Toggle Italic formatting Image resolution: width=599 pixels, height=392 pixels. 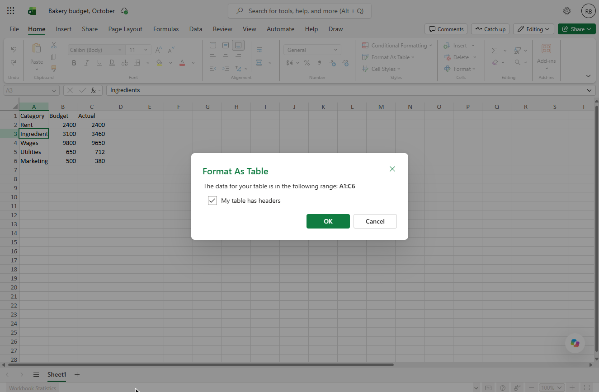click(87, 63)
